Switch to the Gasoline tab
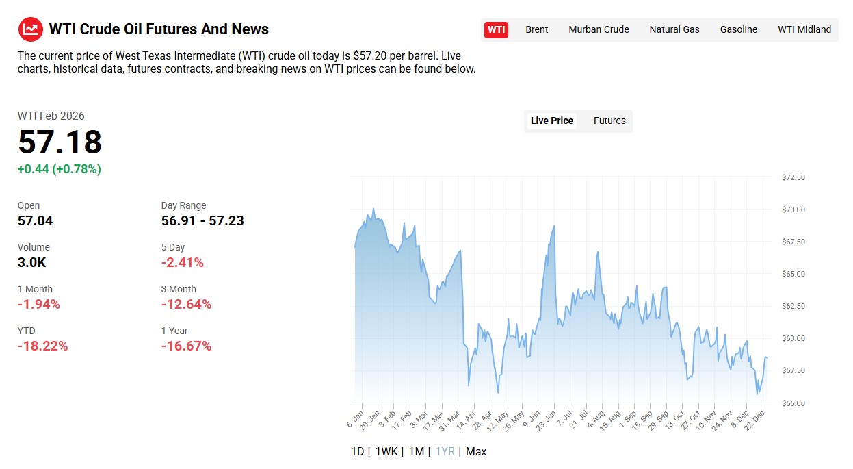The height and width of the screenshot is (469, 853). [738, 29]
